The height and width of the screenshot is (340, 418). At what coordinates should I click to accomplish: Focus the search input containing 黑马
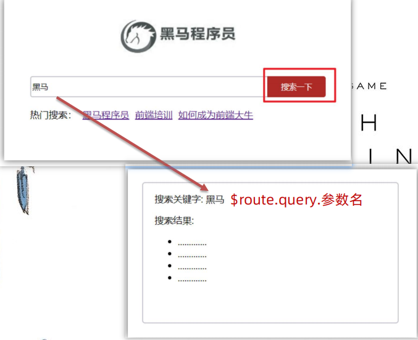148,87
